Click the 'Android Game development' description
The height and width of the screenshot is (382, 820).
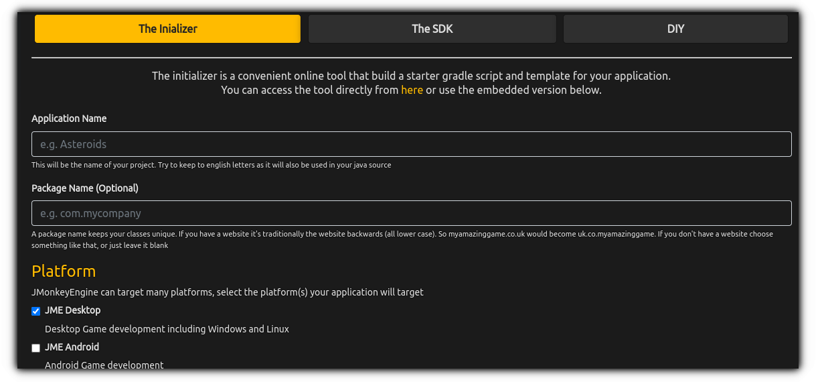104,365
